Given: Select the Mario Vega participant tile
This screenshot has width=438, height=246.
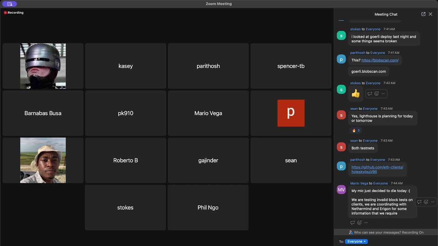Looking at the screenshot, I should 208,113.
